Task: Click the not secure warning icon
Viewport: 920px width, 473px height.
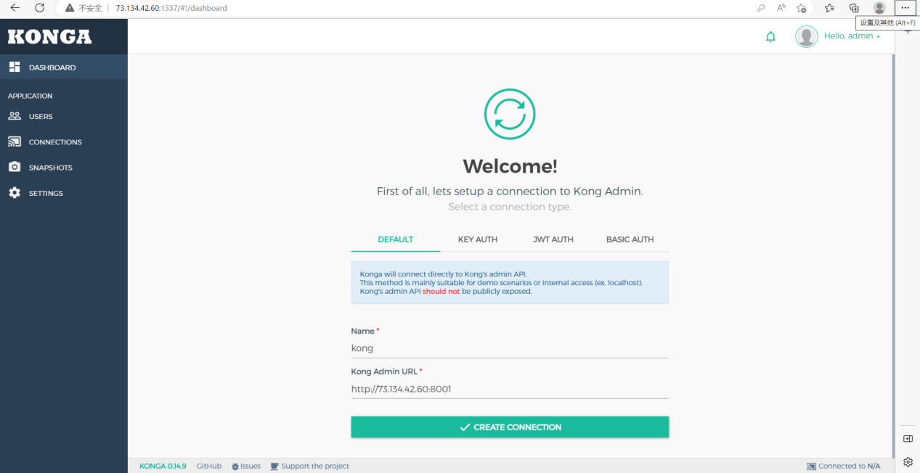Action: [70, 8]
